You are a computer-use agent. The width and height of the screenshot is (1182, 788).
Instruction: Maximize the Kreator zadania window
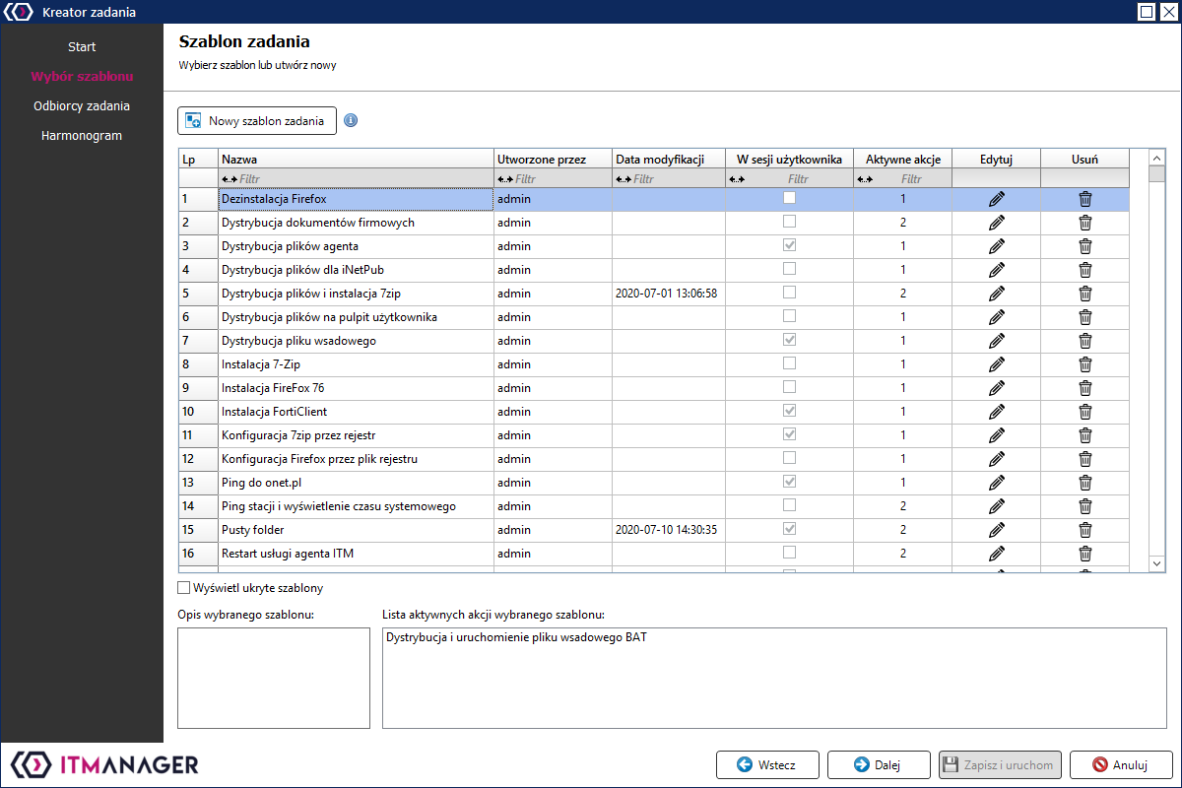(x=1146, y=12)
